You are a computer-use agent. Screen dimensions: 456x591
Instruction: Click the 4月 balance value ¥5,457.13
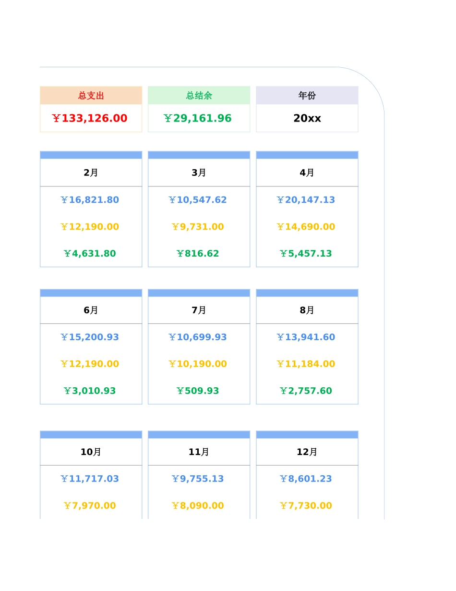pos(306,254)
